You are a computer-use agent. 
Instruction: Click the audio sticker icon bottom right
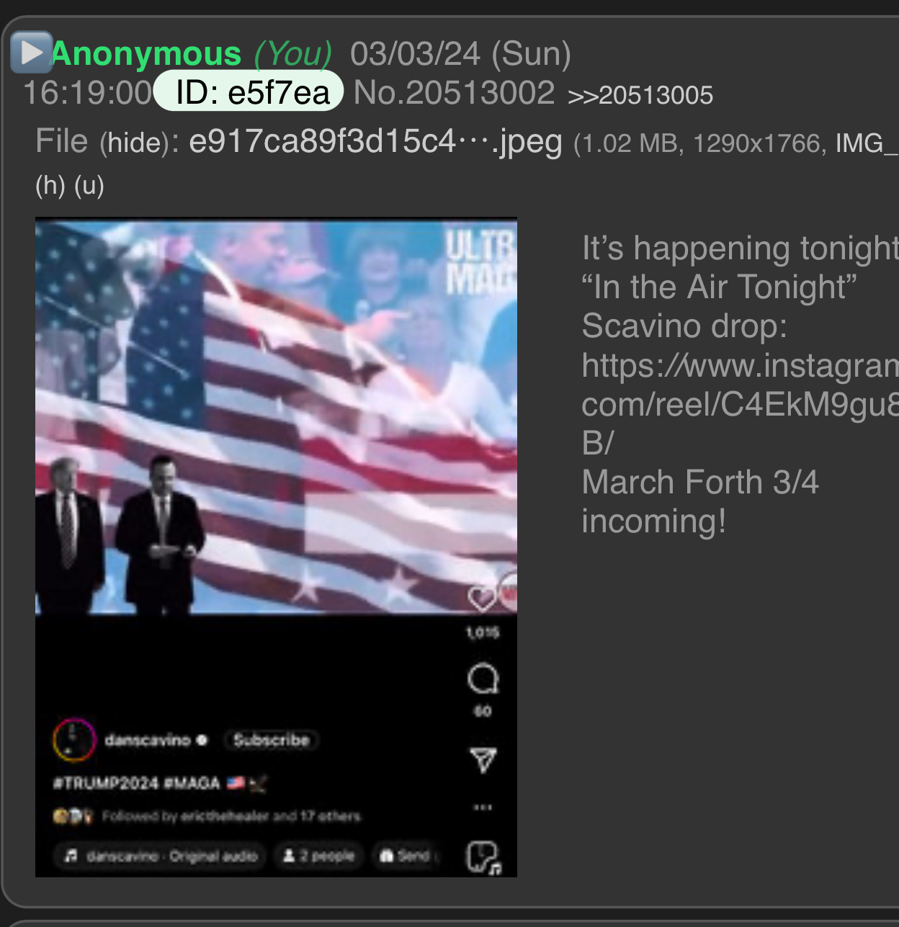[x=484, y=858]
